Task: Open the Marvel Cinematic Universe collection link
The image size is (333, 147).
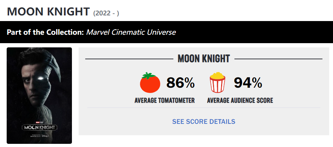Action: [131, 32]
